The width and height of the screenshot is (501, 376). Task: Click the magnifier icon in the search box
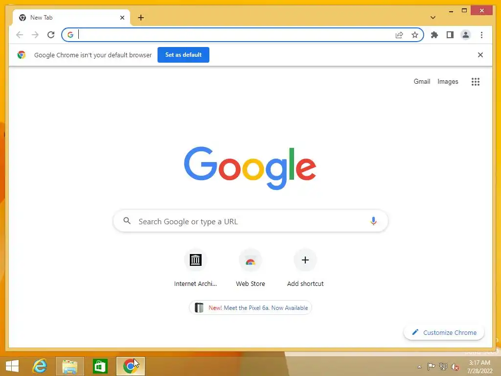(x=127, y=221)
